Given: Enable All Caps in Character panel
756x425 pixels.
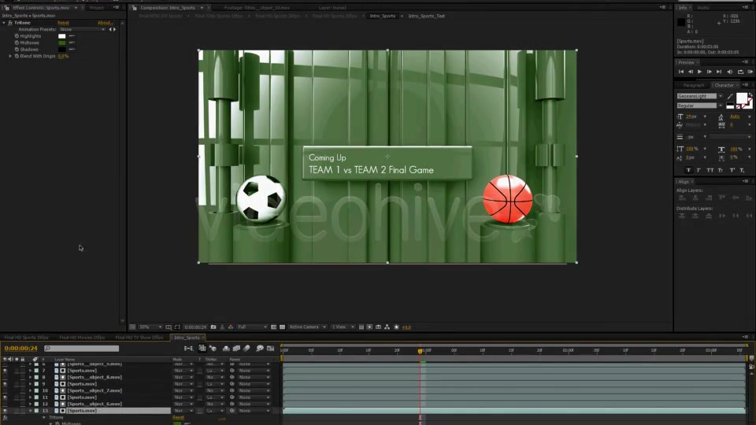Looking at the screenshot, I should coord(710,170).
